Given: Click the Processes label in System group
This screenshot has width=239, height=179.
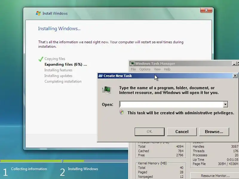Looking at the screenshot, I should pos(200,155).
